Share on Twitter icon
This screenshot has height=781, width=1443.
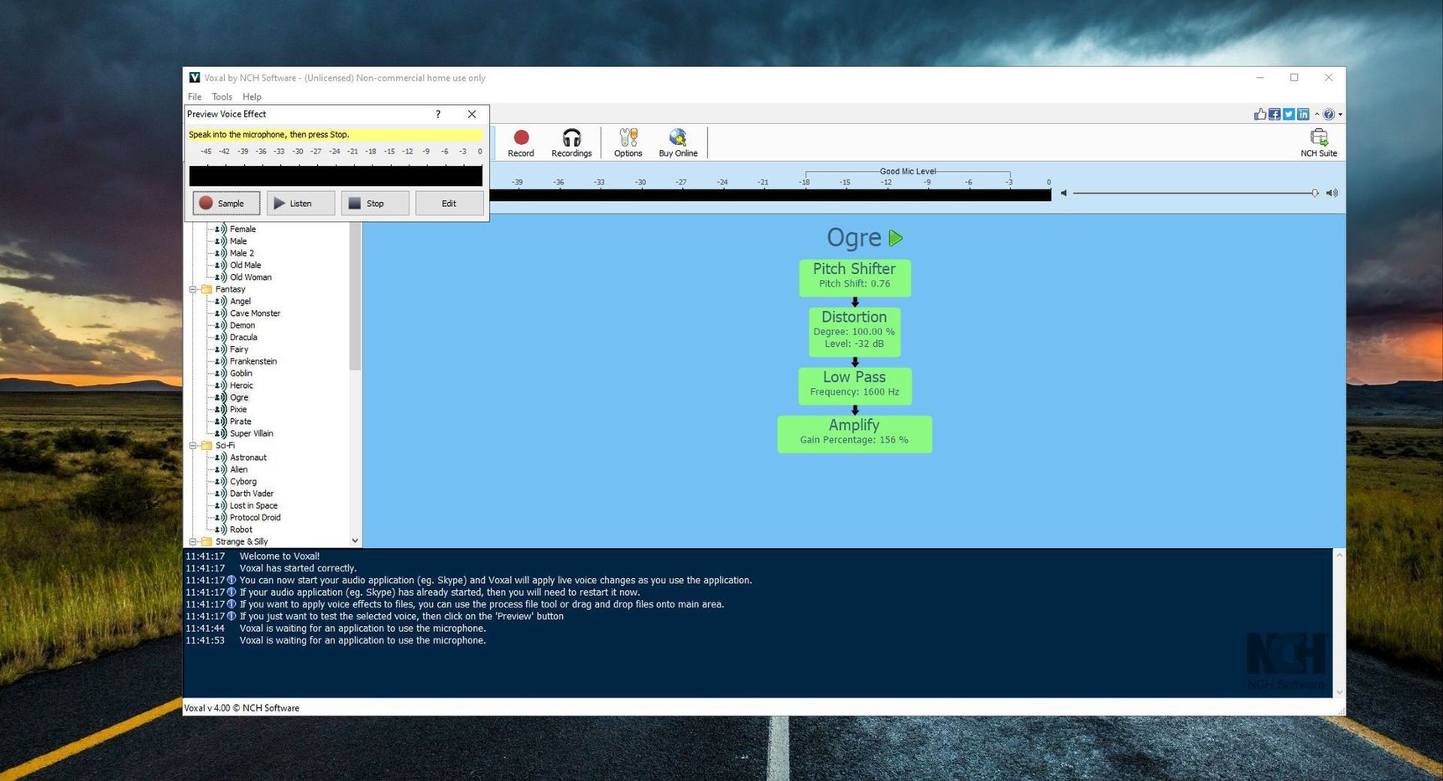1289,114
